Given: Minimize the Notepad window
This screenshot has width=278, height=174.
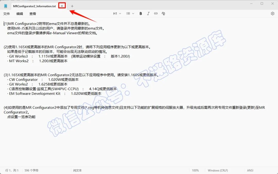Looking at the screenshot, I should point(251,4).
